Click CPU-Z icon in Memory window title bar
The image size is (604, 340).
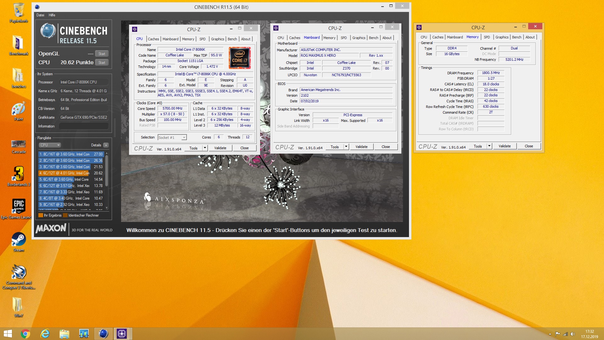(x=419, y=27)
